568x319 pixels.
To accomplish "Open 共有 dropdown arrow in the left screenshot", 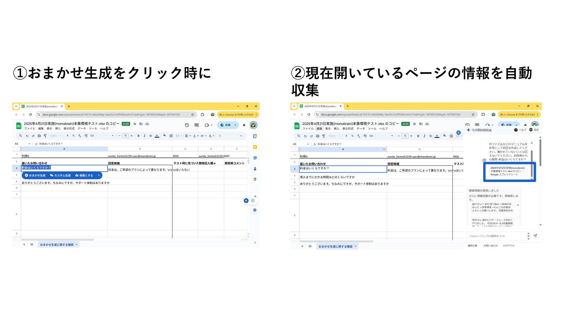I will click(x=235, y=125).
